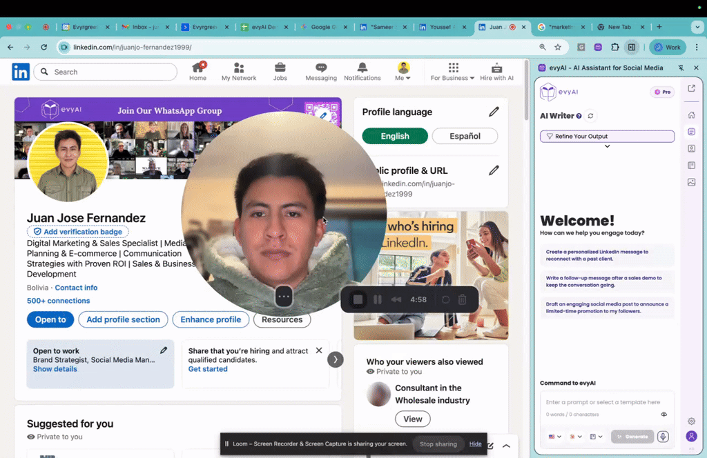Switch to Youssef LinkedIn tab
The height and width of the screenshot is (458, 707).
[441, 27]
